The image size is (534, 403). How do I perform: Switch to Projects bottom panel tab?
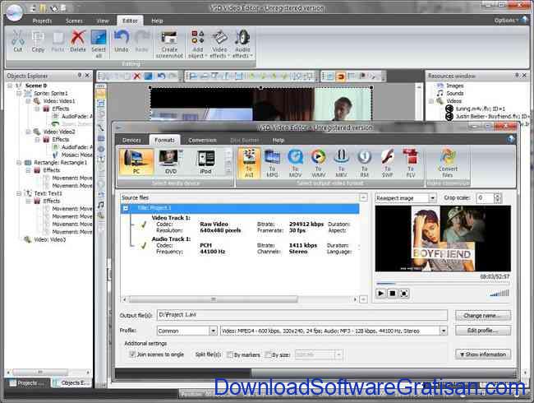27,383
